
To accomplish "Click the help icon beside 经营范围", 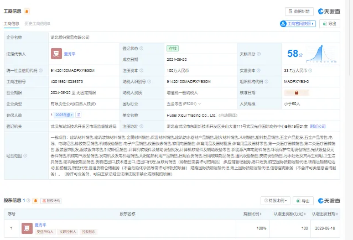I will click(25, 155).
